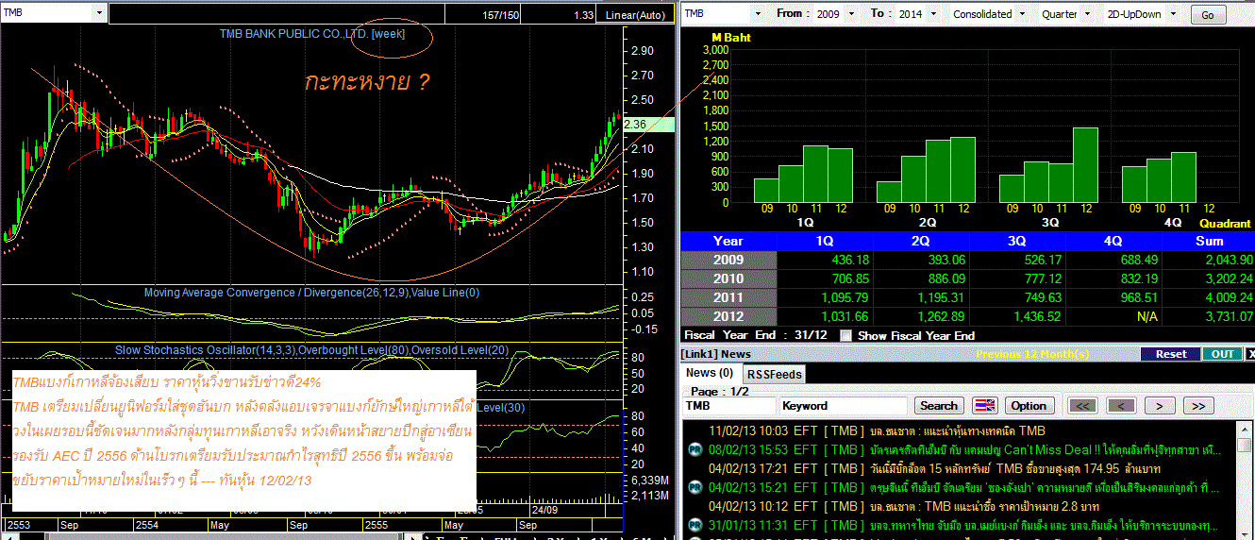This screenshot has height=540, width=1255.
Task: Go to previous news page (<)
Action: coord(1120,405)
